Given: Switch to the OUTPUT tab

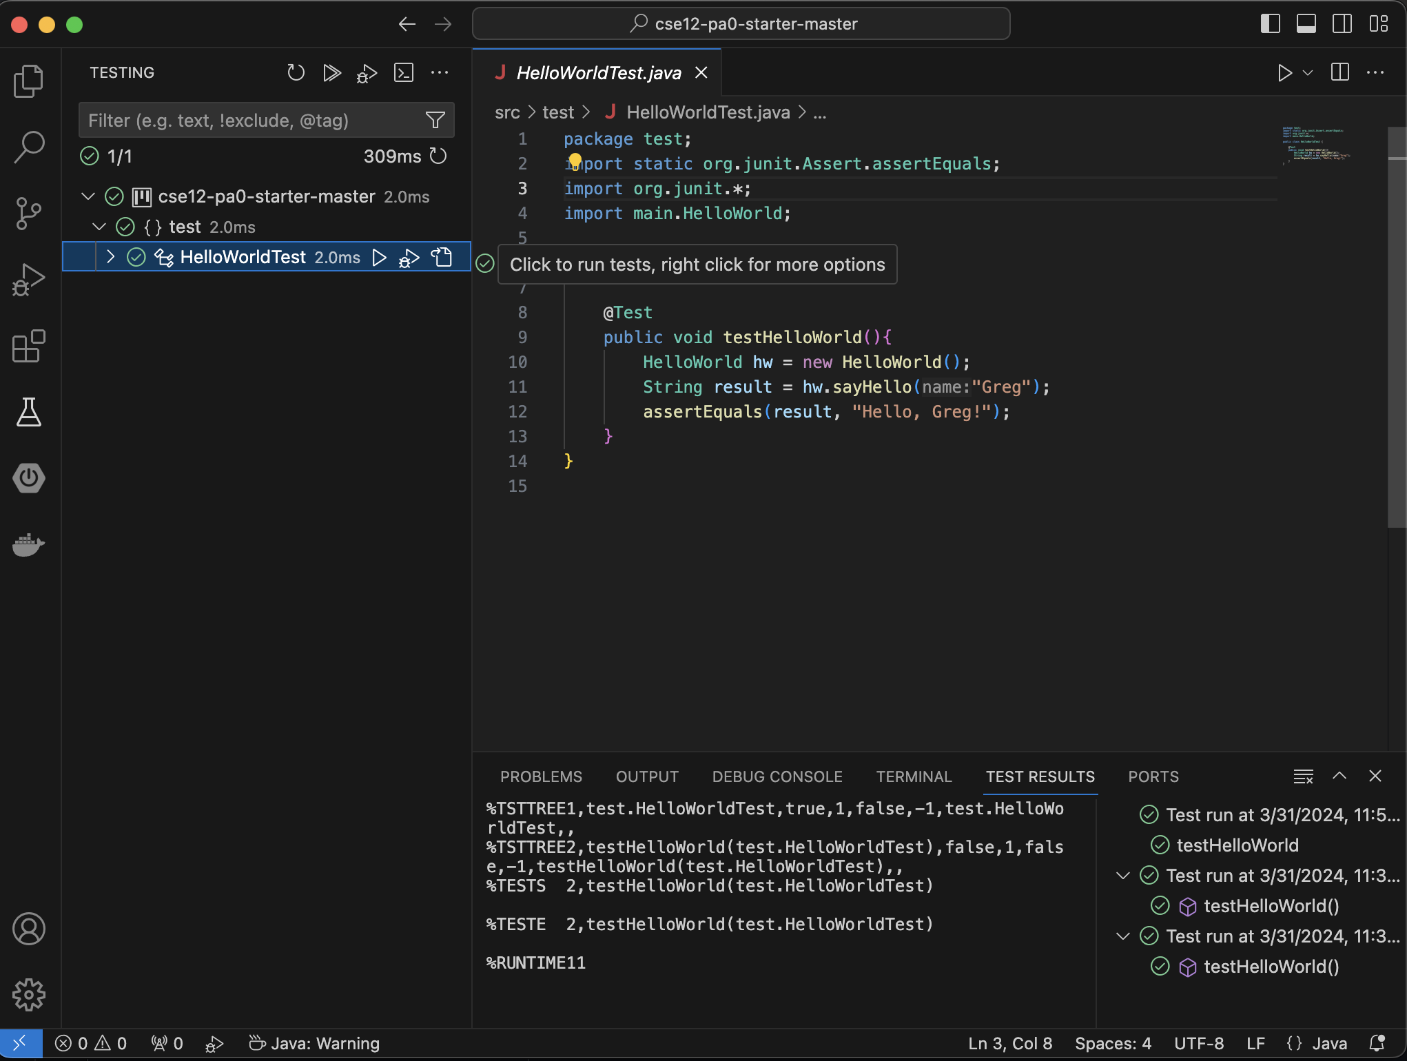Looking at the screenshot, I should pos(647,776).
